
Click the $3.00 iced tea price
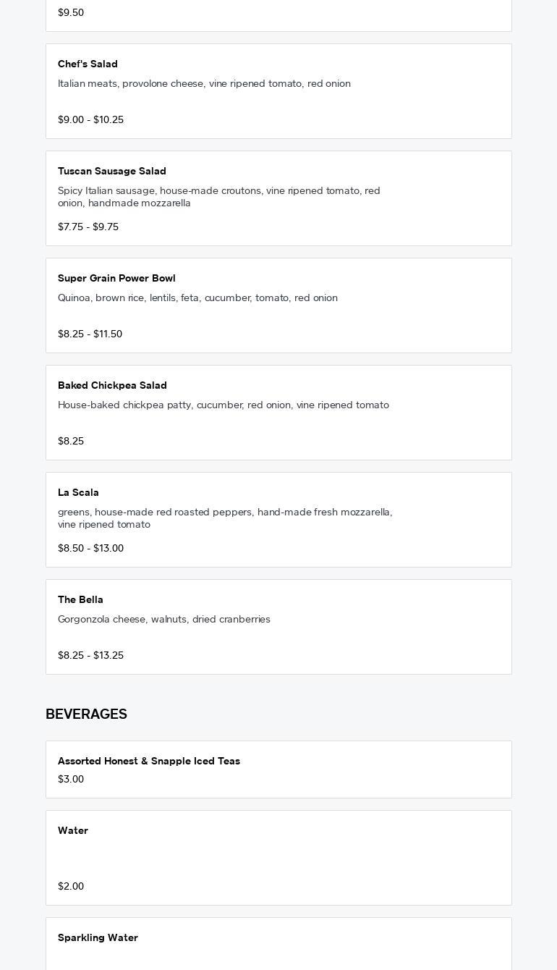(71, 780)
